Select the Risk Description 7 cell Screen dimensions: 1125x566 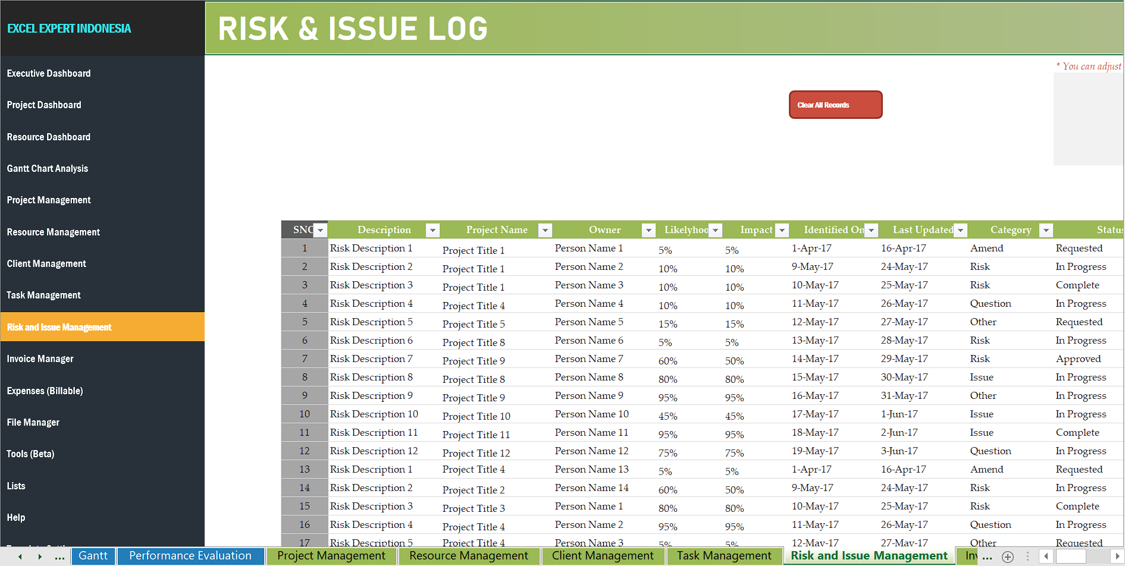coord(371,359)
